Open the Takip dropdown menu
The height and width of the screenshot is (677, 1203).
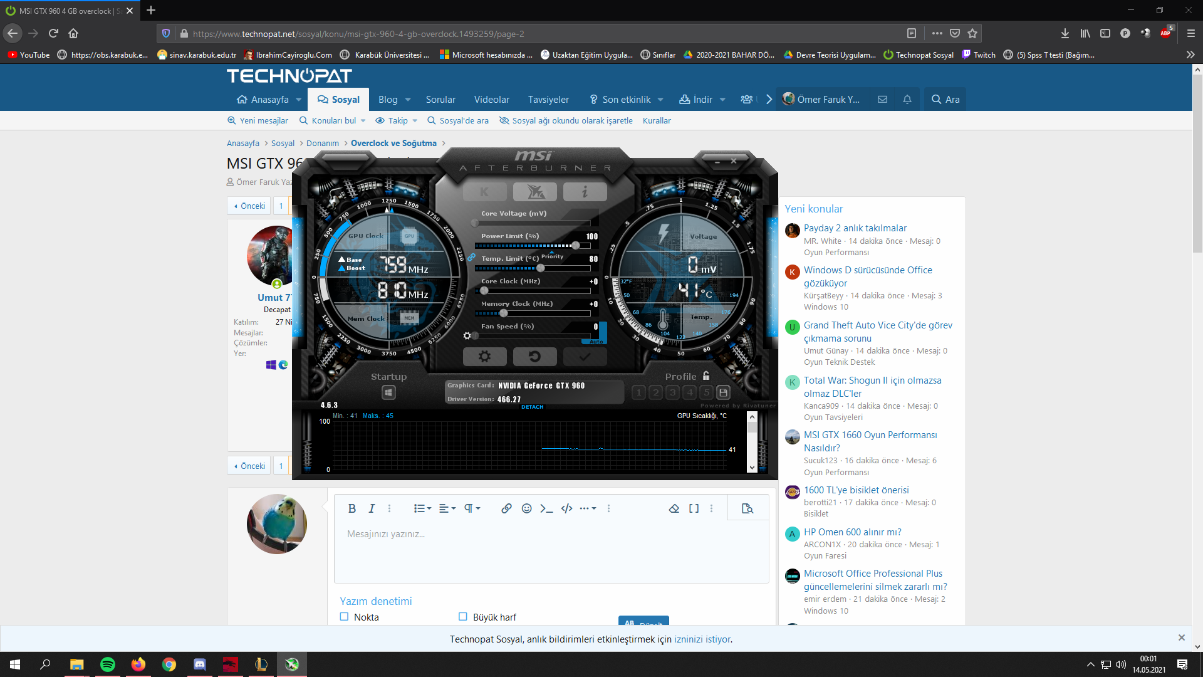415,121
